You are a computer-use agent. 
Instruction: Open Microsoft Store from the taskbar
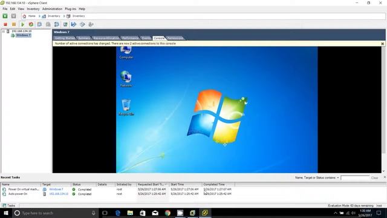tap(143, 213)
